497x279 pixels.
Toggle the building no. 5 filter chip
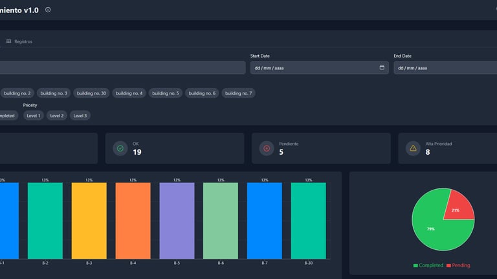coord(166,93)
